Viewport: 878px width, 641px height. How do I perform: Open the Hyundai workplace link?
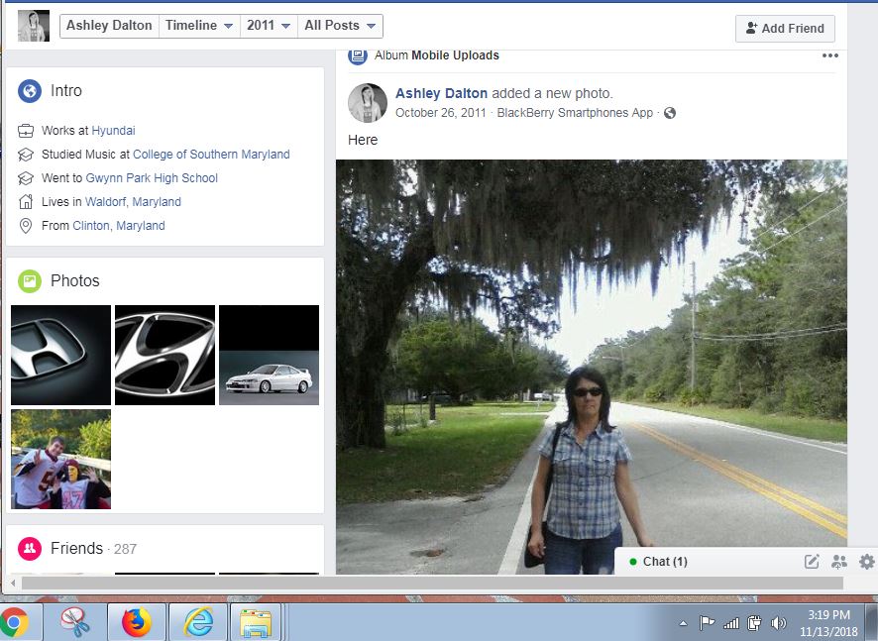113,131
